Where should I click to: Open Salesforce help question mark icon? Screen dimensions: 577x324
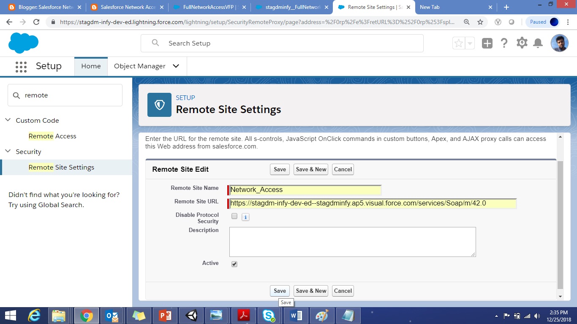click(x=504, y=43)
